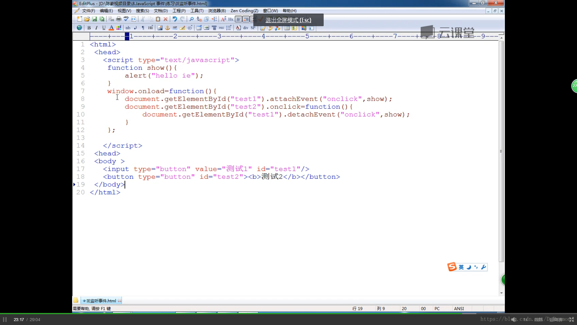
Task: Pause the video playback
Action: pos(5,320)
